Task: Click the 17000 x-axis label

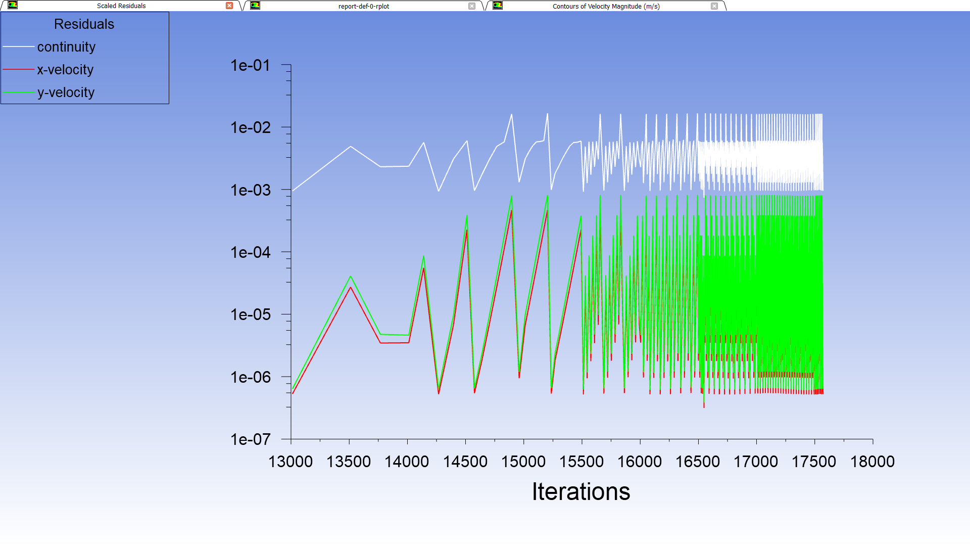Action: pyautogui.click(x=756, y=462)
